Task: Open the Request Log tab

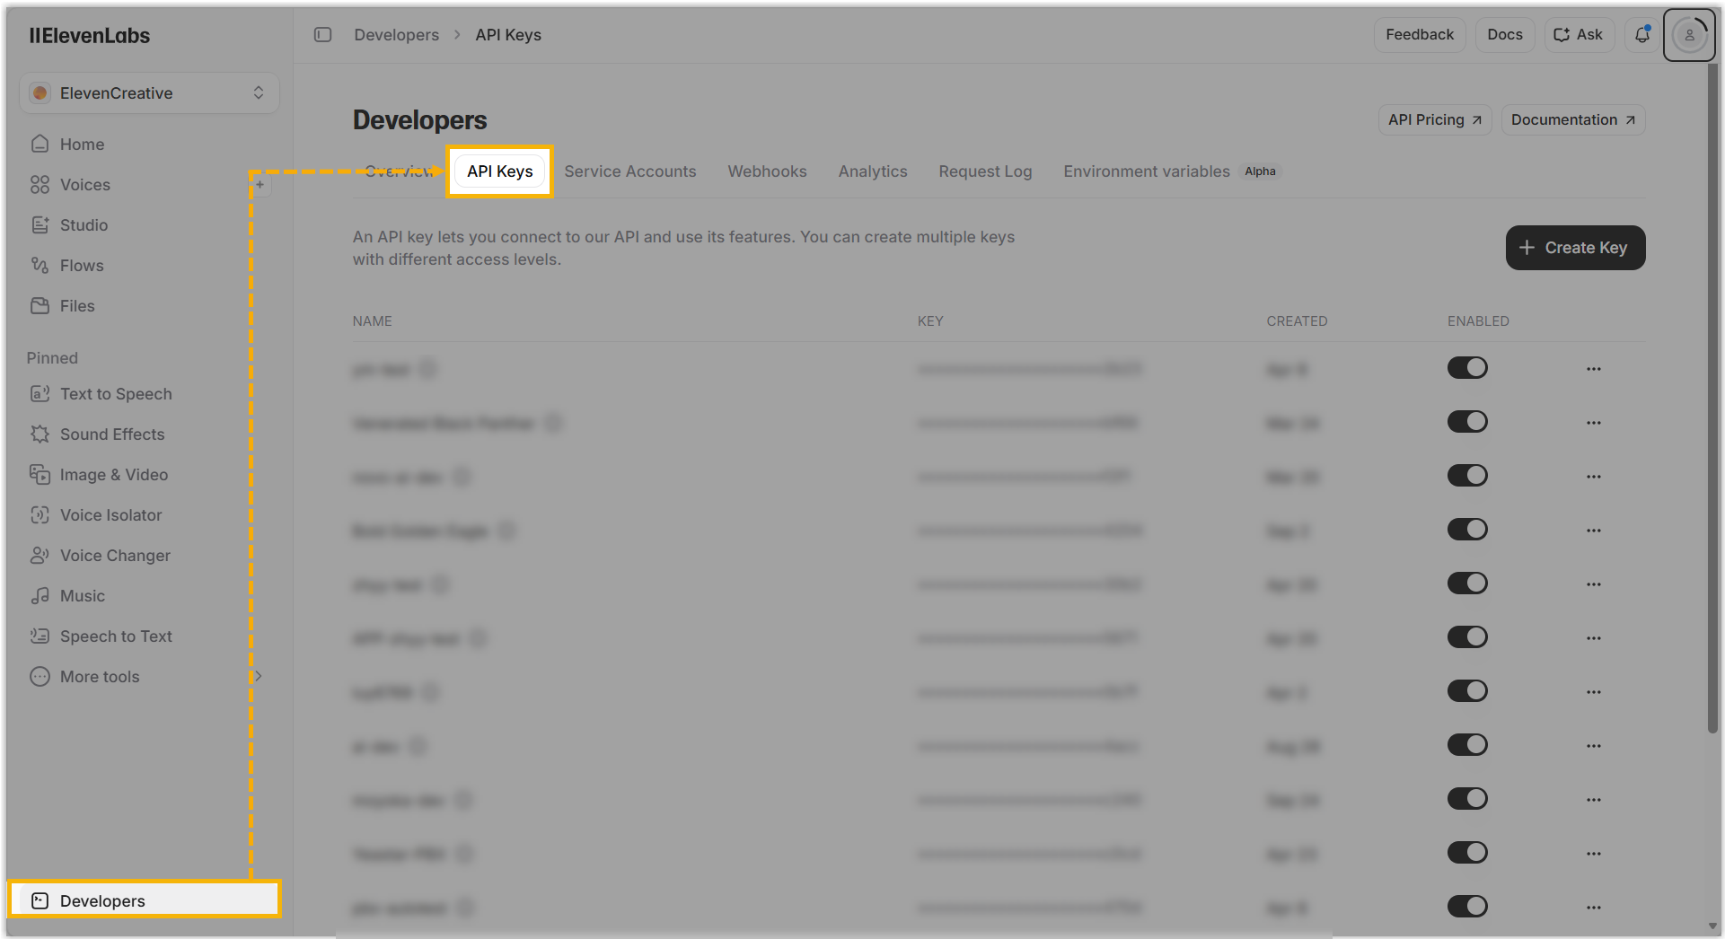Action: 985,171
